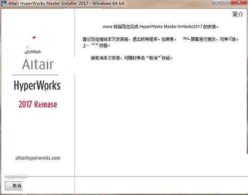Click the 2017 Release text
This screenshot has height=195, width=248.
[38, 104]
